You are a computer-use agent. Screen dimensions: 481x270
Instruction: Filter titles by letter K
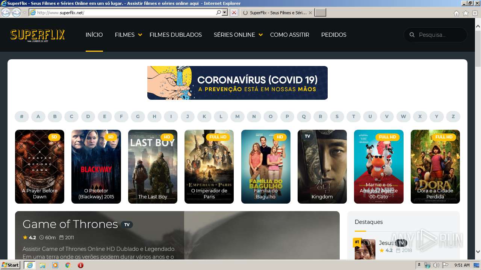[204, 117]
